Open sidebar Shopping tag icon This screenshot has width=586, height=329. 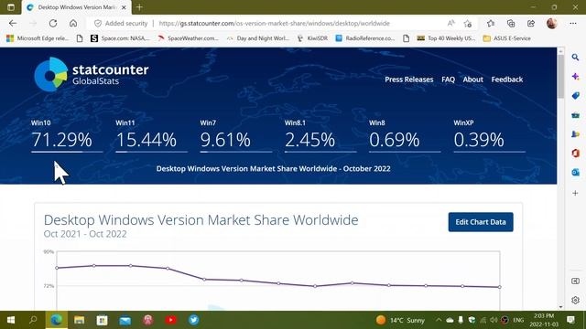tap(575, 96)
